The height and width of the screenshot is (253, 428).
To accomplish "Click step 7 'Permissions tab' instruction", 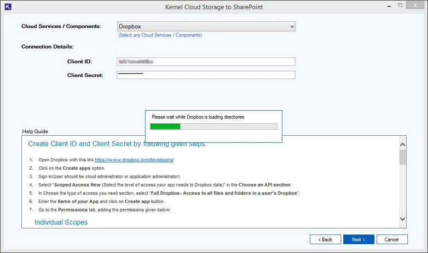I will (105, 210).
